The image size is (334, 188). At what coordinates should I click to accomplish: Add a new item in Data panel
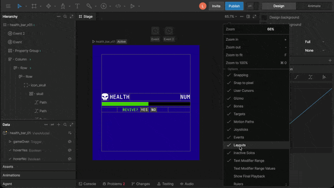click(x=58, y=125)
